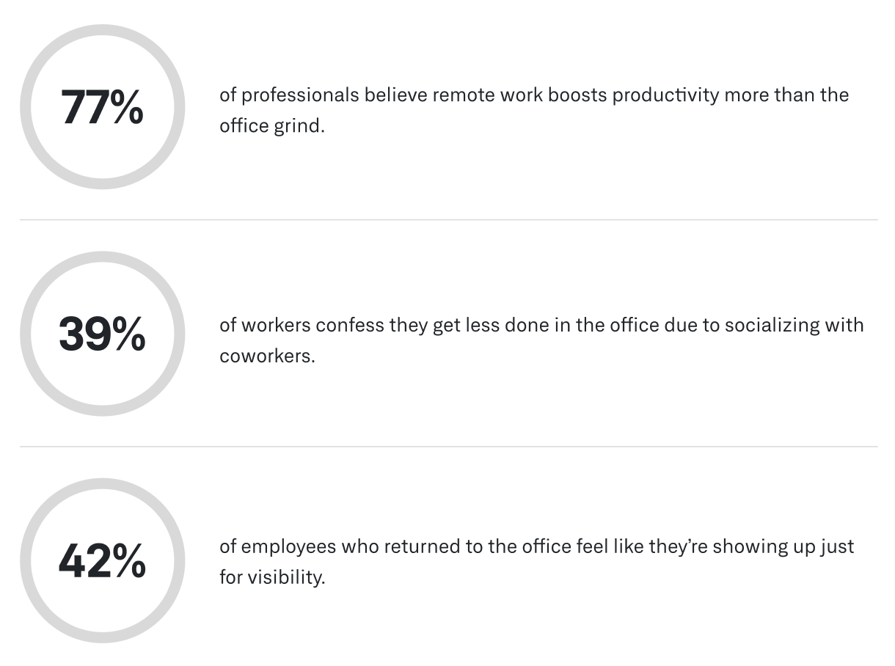Click the 39% statistic number
This screenshot has height=666, width=895.
click(102, 334)
